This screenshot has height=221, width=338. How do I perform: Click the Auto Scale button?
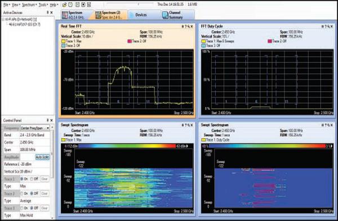(x=42, y=157)
